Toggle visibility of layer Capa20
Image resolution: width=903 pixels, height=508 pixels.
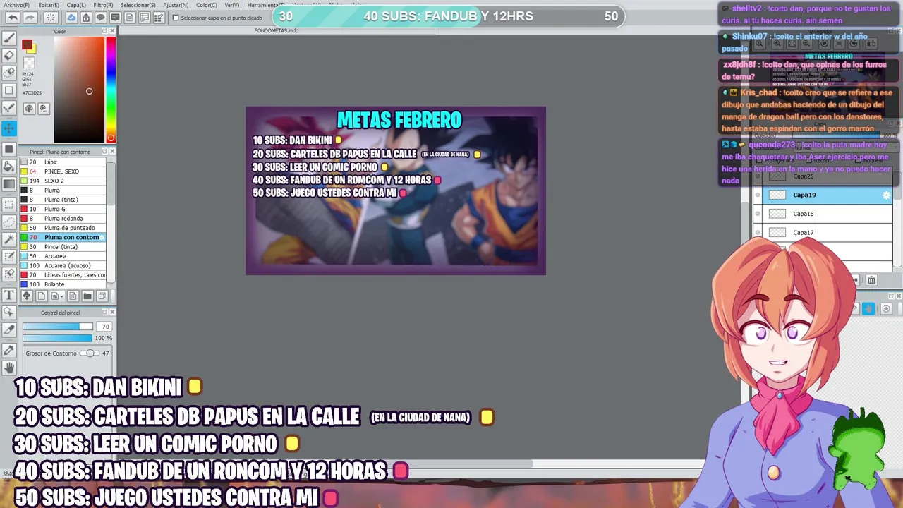coord(758,176)
